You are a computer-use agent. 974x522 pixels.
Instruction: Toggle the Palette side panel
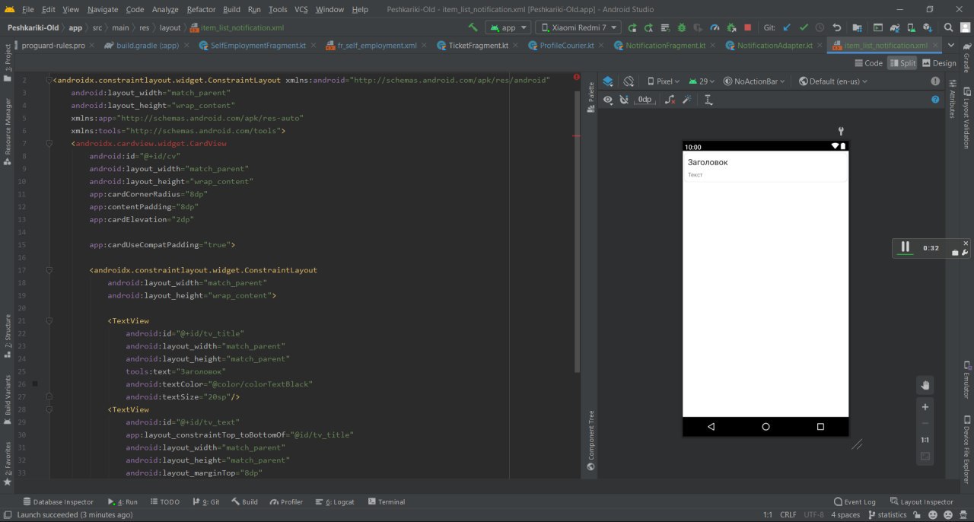click(590, 97)
